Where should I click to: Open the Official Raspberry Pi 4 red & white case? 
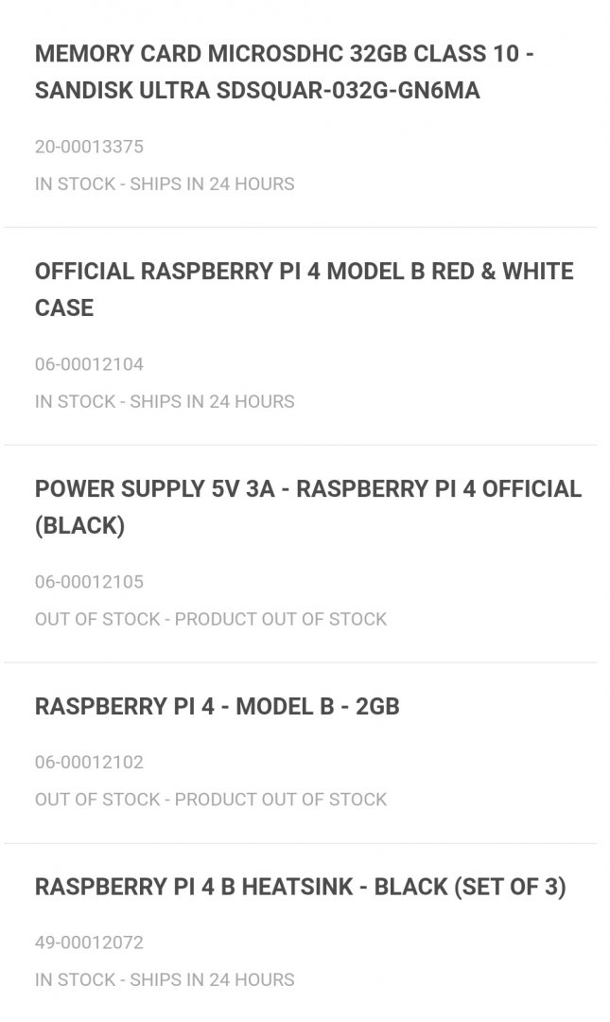click(x=305, y=290)
